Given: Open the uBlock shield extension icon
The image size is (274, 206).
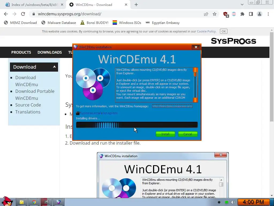Looking at the screenshot, I should (x=226, y=14).
